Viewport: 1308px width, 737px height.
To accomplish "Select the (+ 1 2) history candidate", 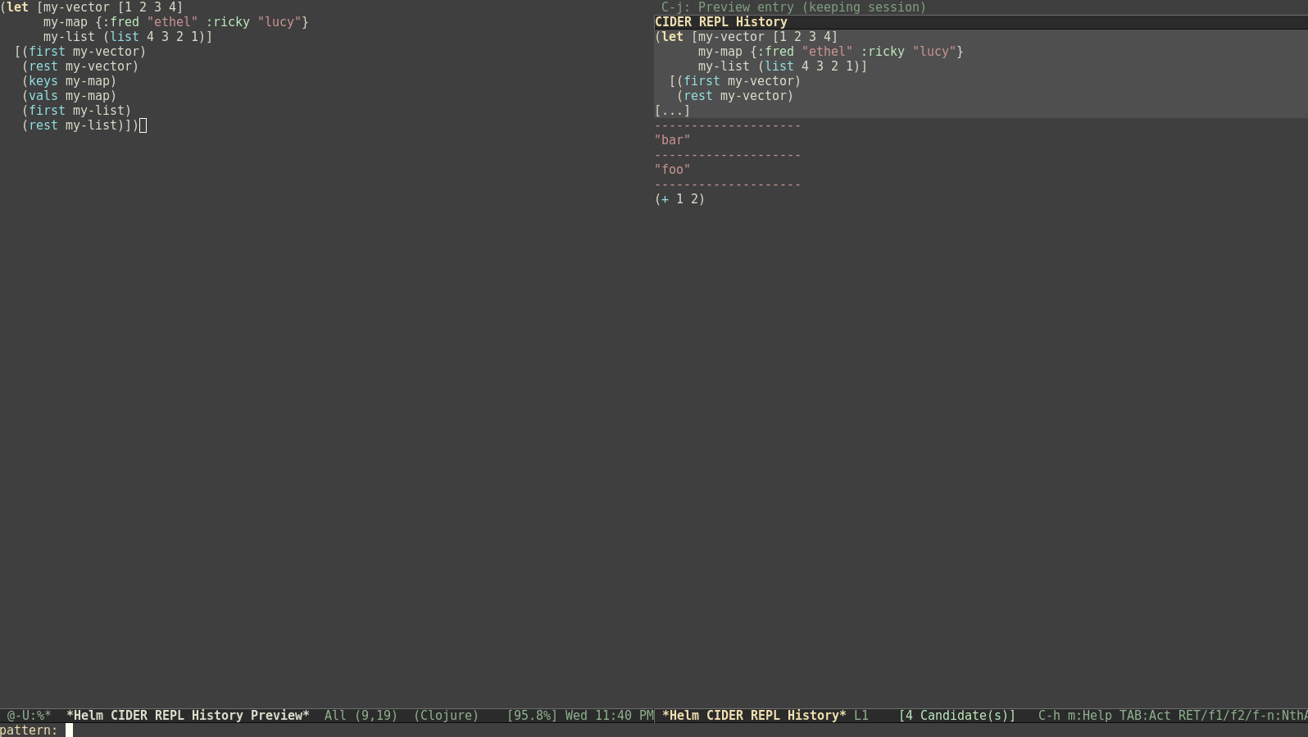I will pos(679,199).
